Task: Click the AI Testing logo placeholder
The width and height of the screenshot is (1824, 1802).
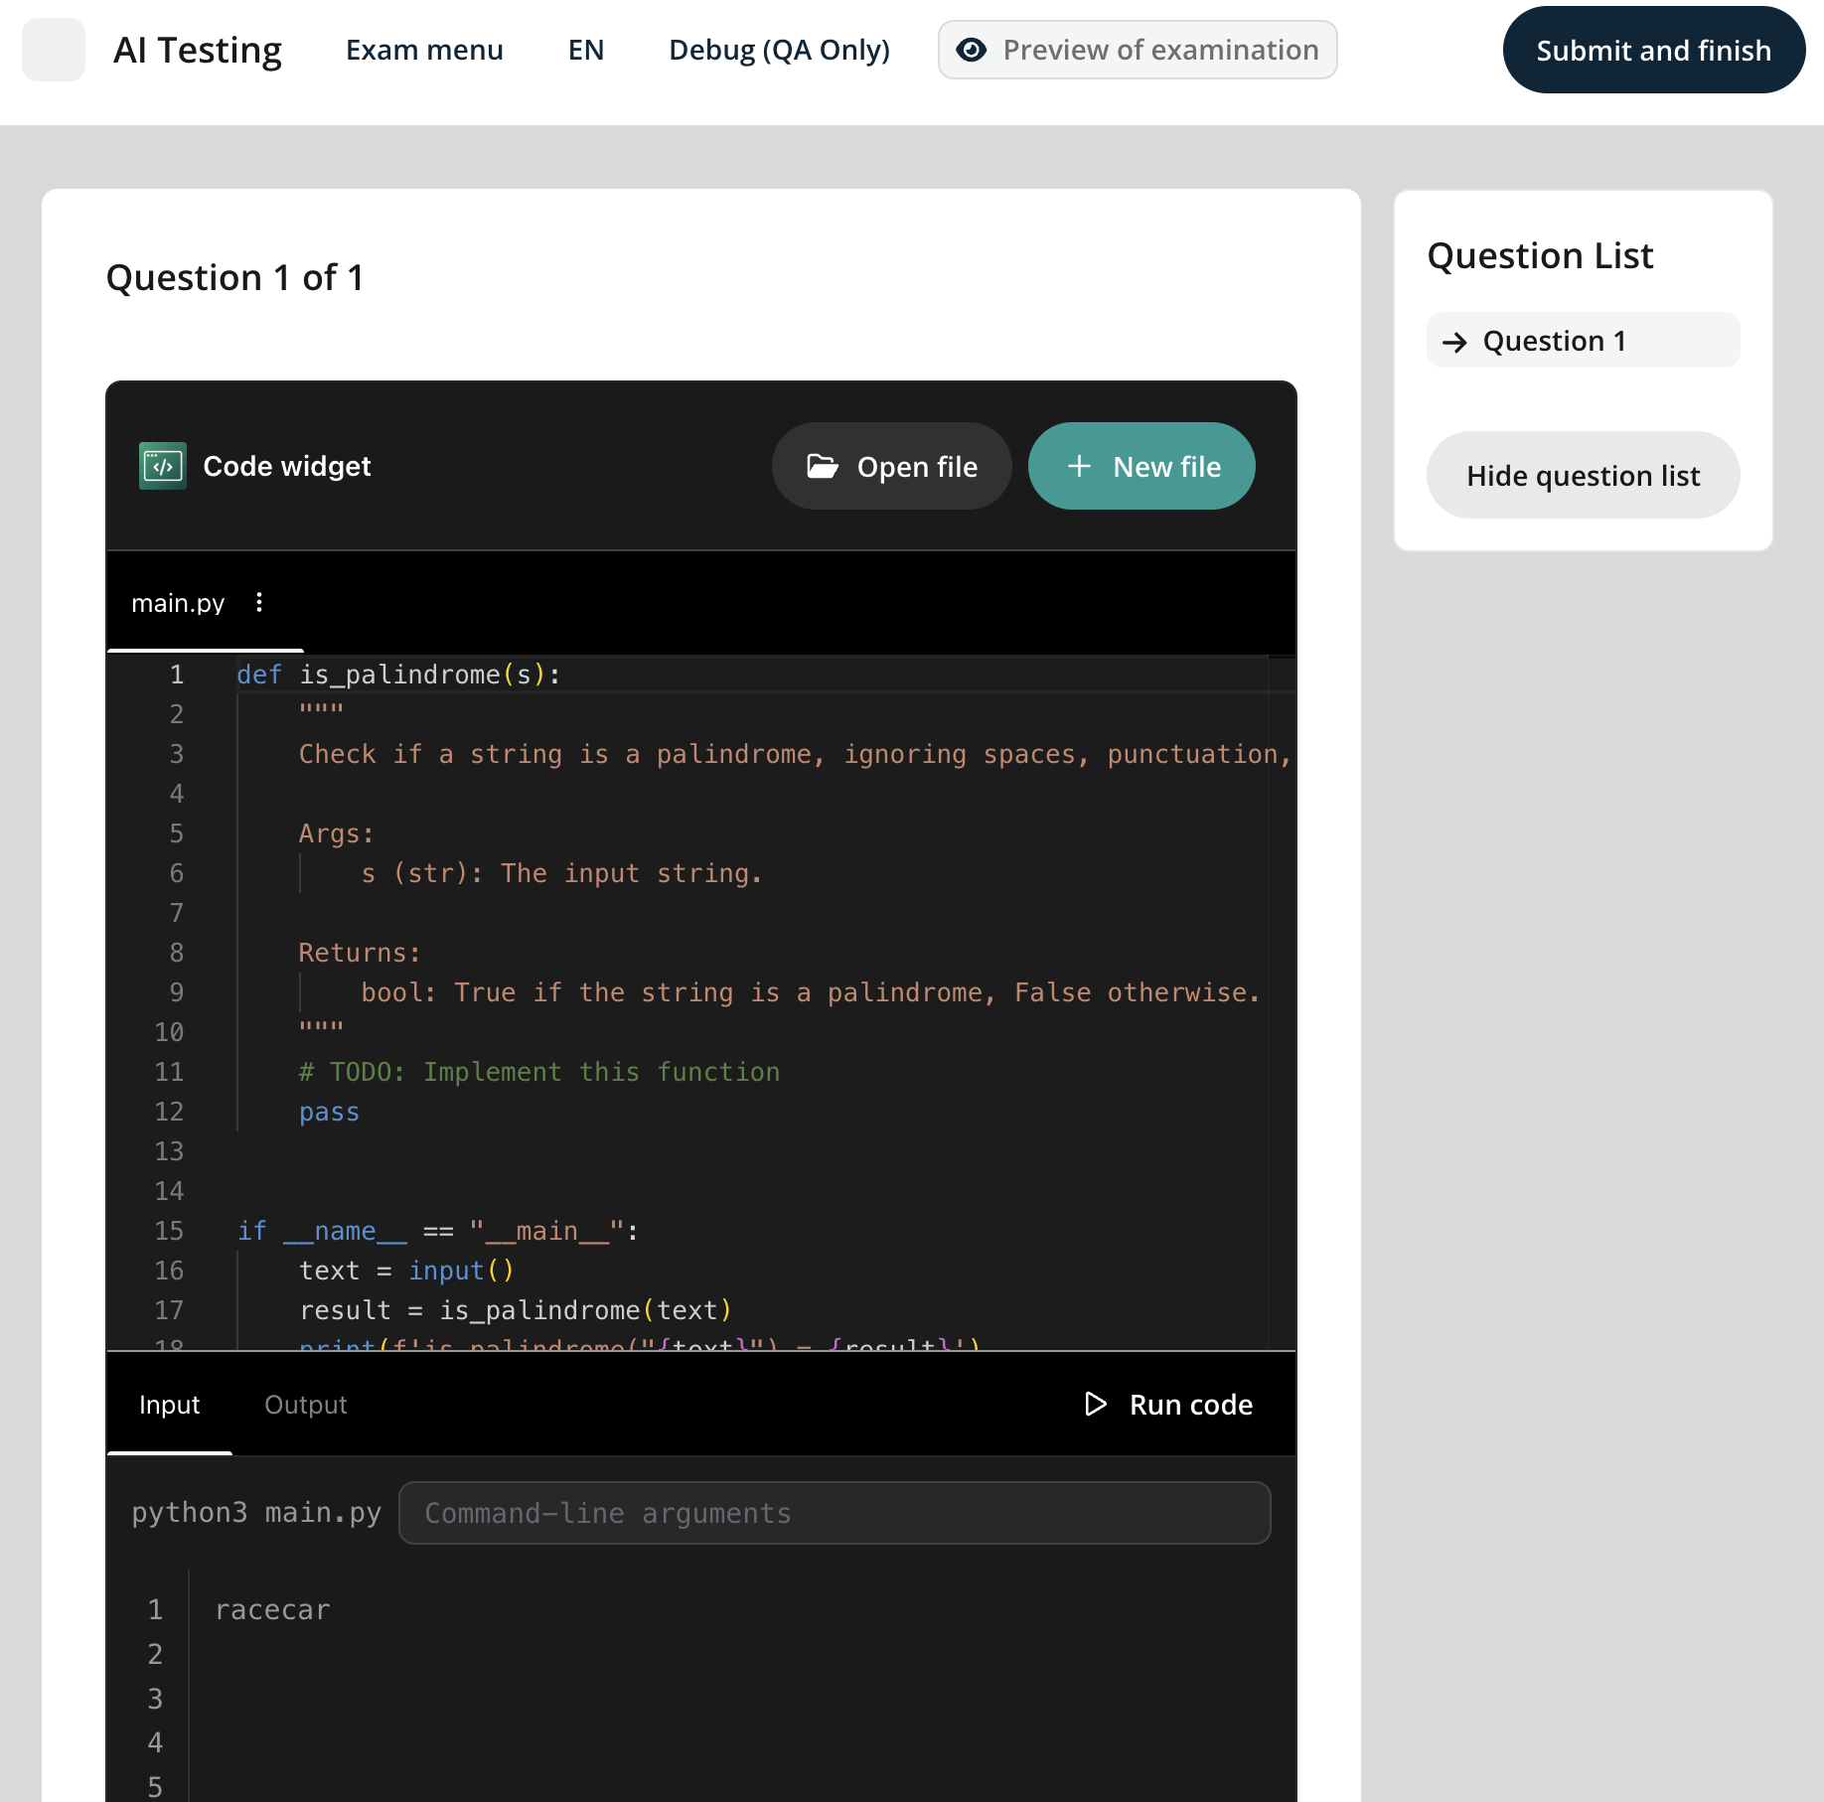Action: point(54,50)
